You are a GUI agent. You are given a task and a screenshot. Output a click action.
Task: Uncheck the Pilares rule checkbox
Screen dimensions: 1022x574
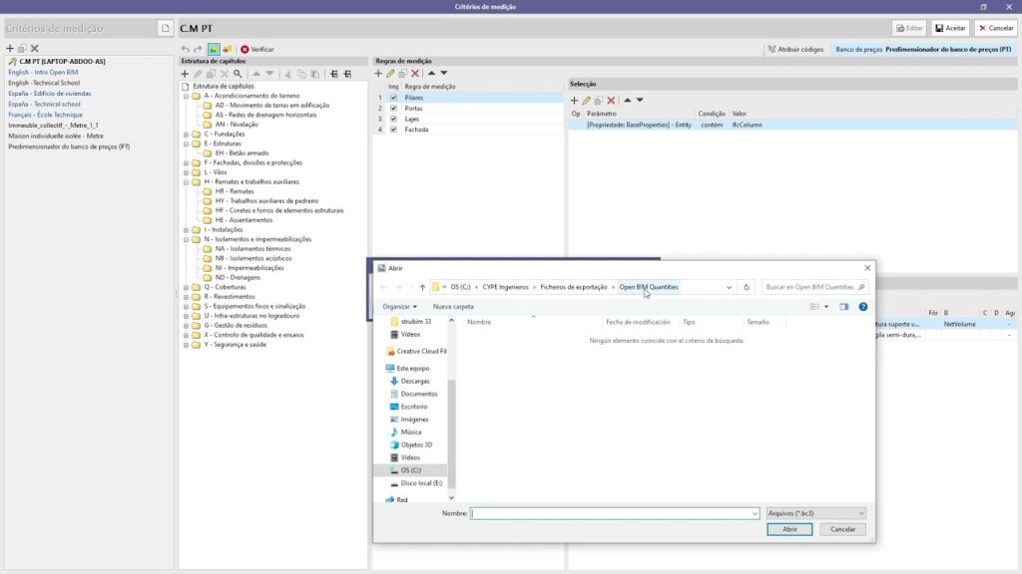tap(393, 98)
